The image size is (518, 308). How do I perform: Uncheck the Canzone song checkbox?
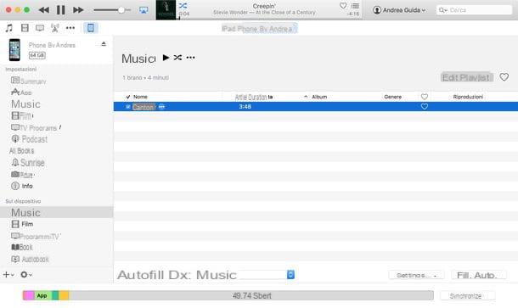pos(128,107)
